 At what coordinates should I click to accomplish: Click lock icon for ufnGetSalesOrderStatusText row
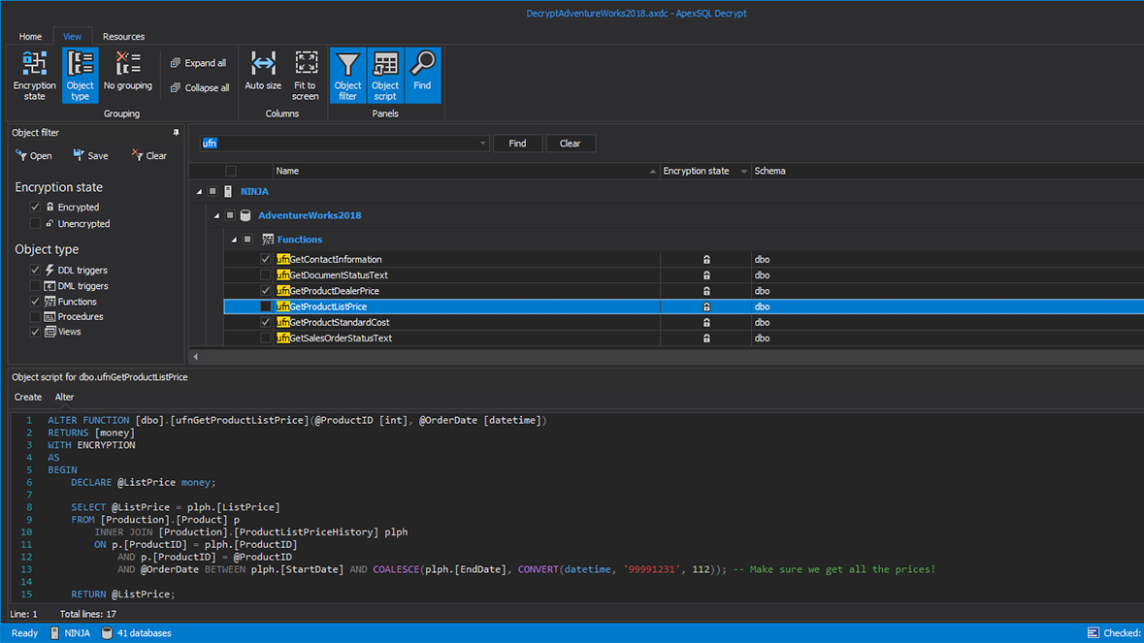click(x=706, y=338)
